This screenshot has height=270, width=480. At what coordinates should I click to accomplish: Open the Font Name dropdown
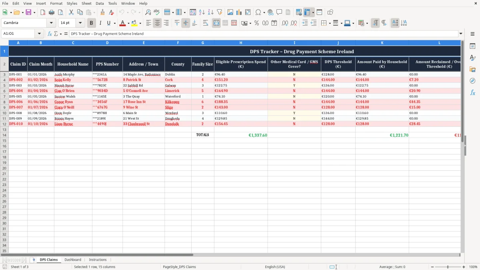(x=51, y=23)
